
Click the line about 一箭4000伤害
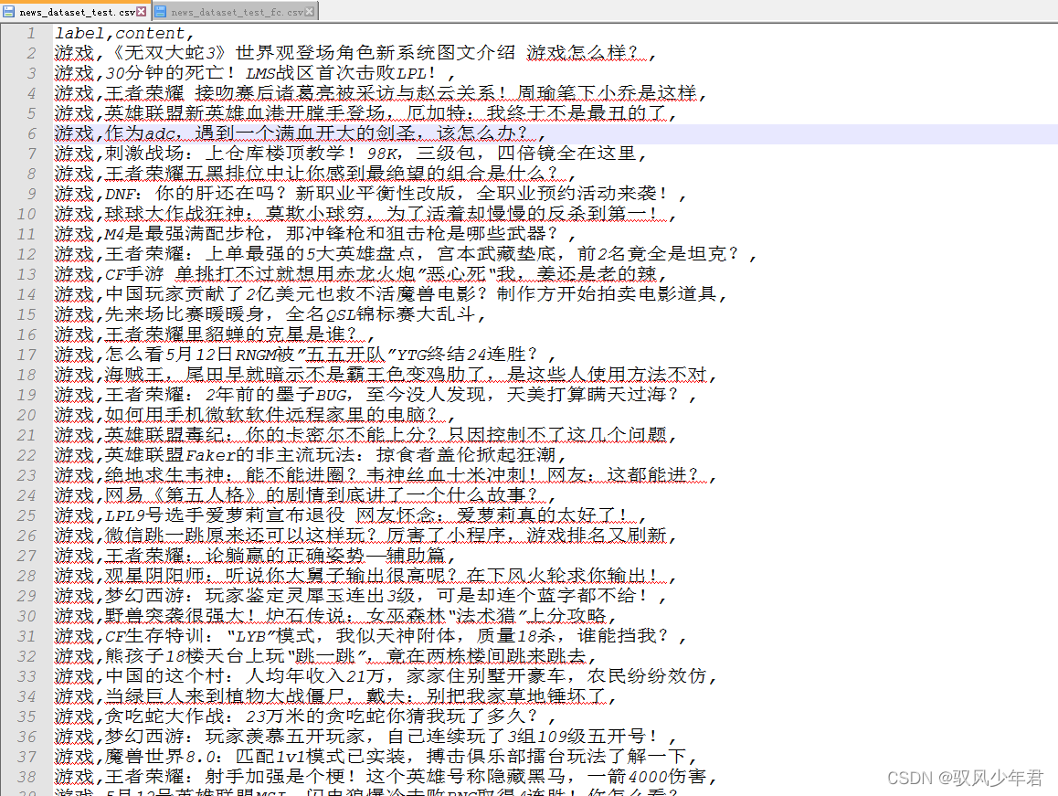(x=386, y=777)
